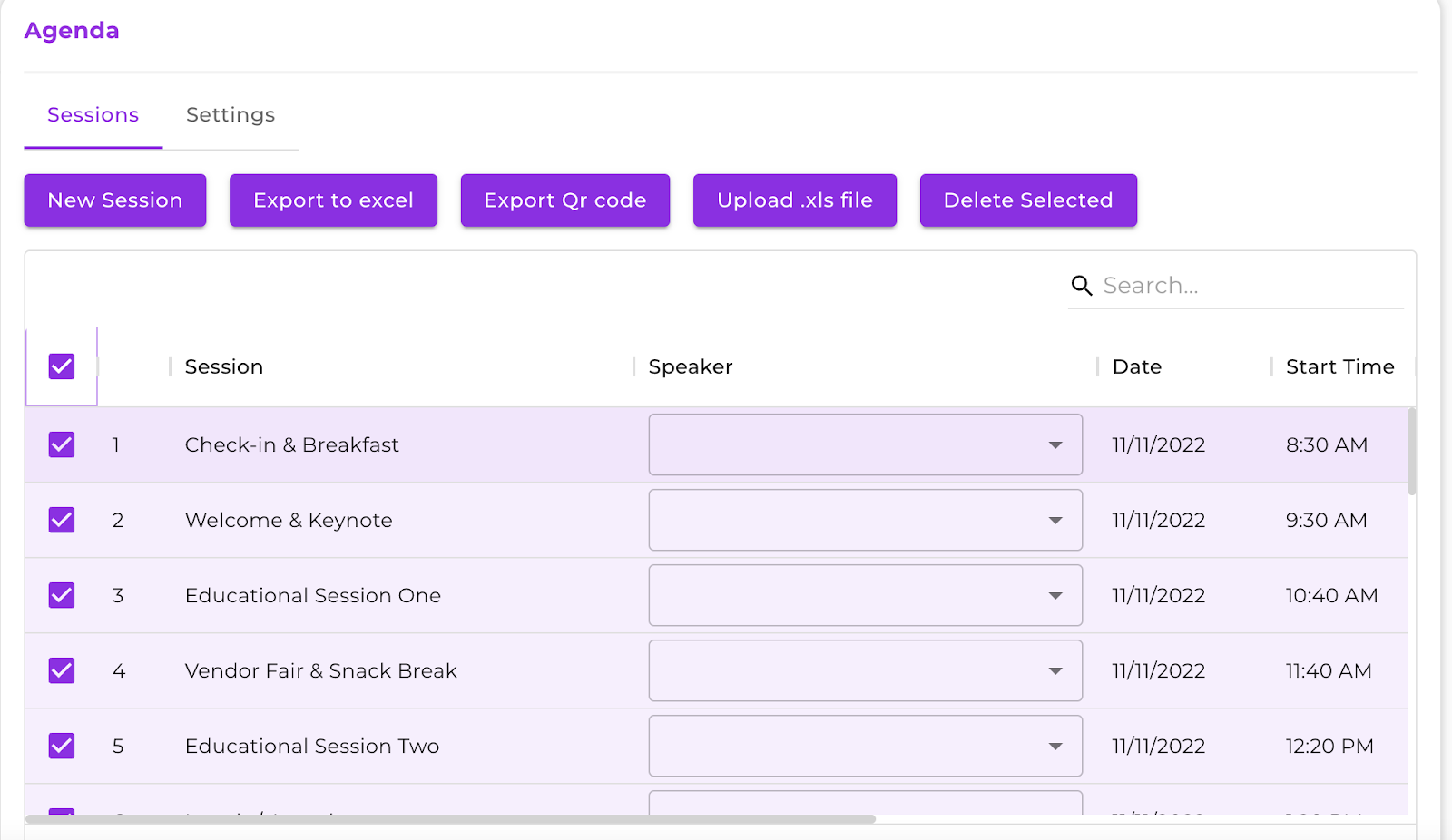Toggle Vendor Fair & Snack Break checkbox

(62, 670)
